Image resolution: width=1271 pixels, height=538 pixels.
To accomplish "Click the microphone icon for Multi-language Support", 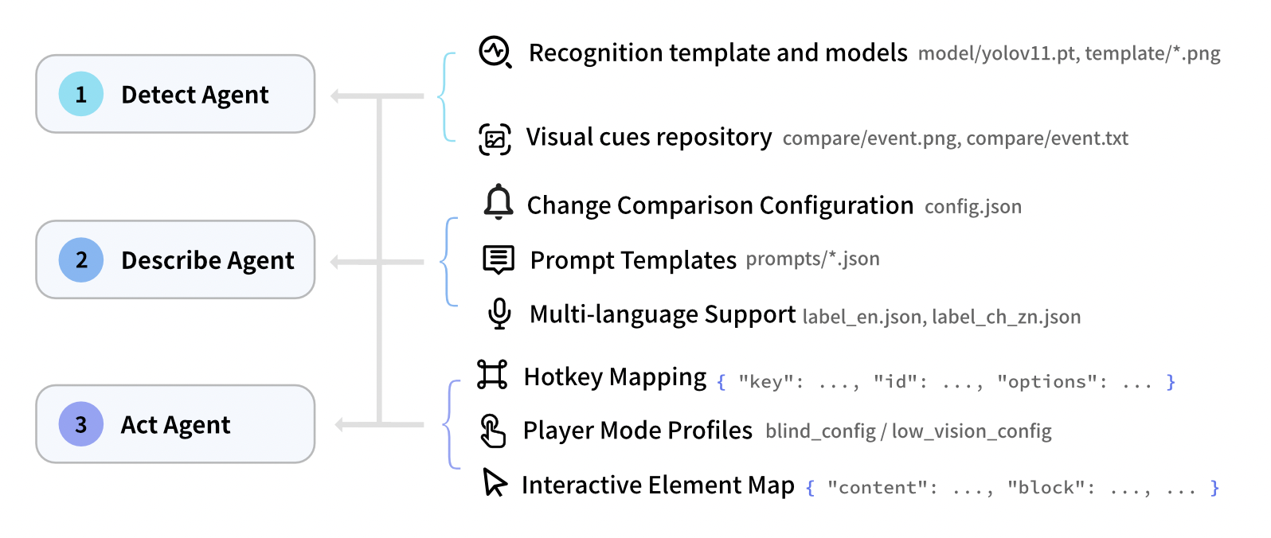I will click(x=499, y=314).
